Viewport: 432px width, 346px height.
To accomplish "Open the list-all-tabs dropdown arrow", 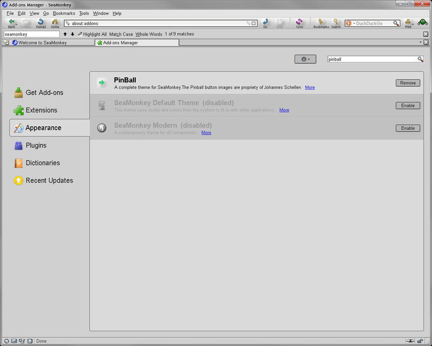I will tap(420, 42).
